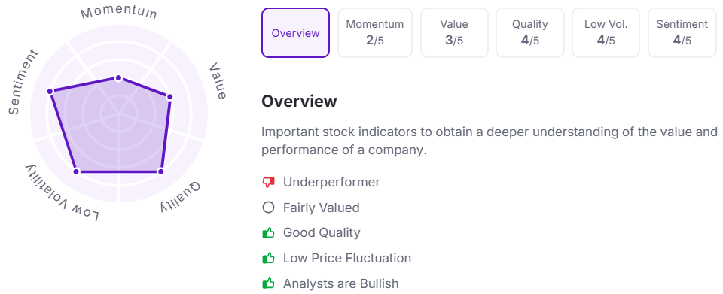This screenshot has width=723, height=294.
Task: Click the Momentum label above the radar chart
Action: pyautogui.click(x=119, y=13)
